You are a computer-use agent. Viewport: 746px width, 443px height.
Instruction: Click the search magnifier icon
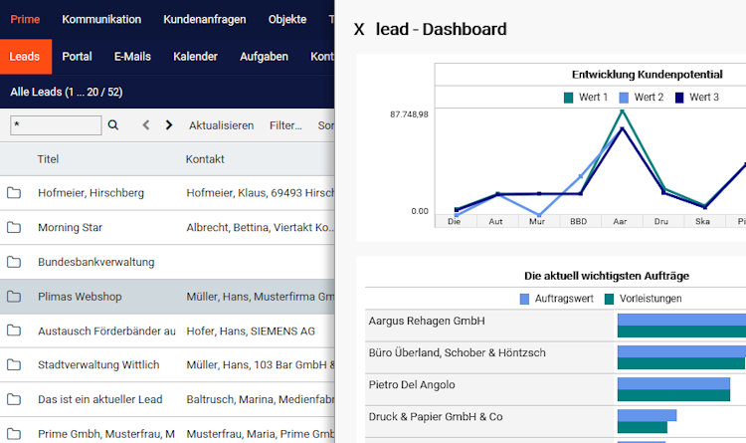pos(112,124)
